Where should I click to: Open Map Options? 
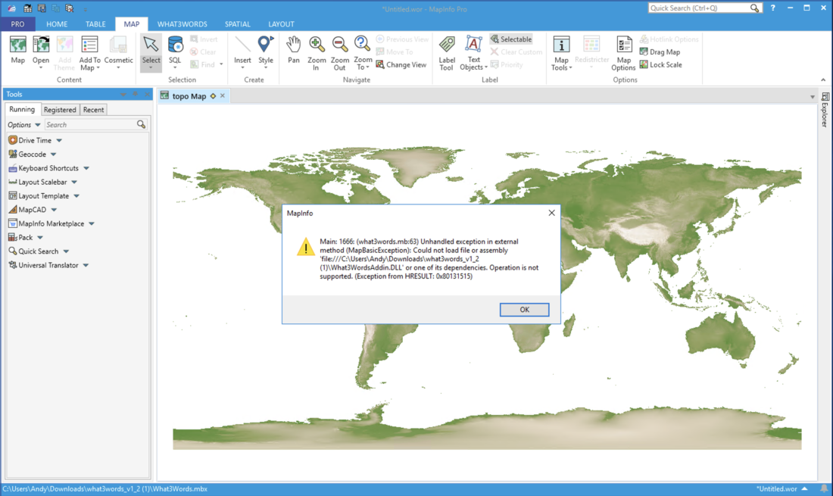coord(623,52)
